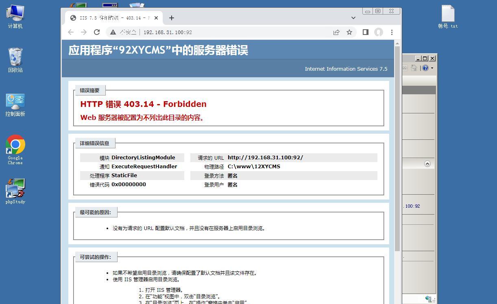Minimize the Chrome window
Image resolution: width=497 pixels, height=304 pixels.
368,11
